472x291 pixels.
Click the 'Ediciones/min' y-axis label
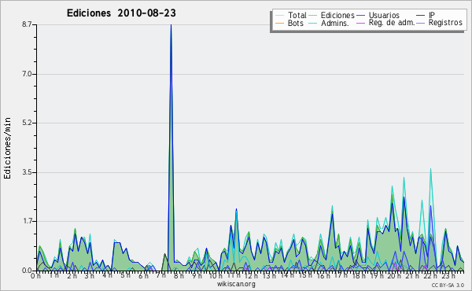(x=7, y=148)
